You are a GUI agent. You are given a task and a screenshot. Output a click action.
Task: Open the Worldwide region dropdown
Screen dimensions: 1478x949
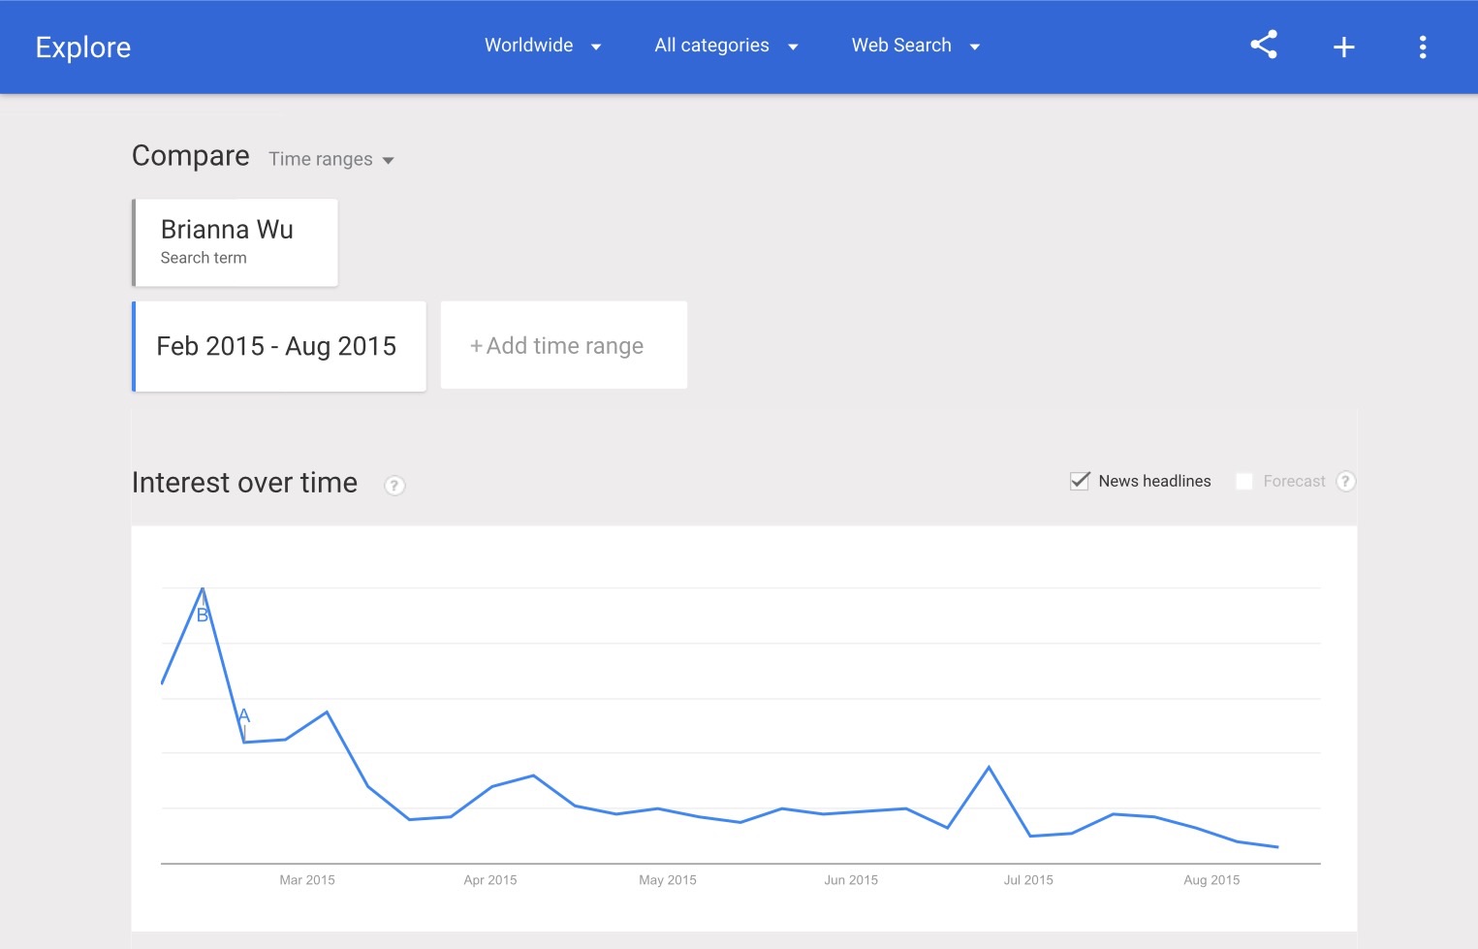point(543,46)
